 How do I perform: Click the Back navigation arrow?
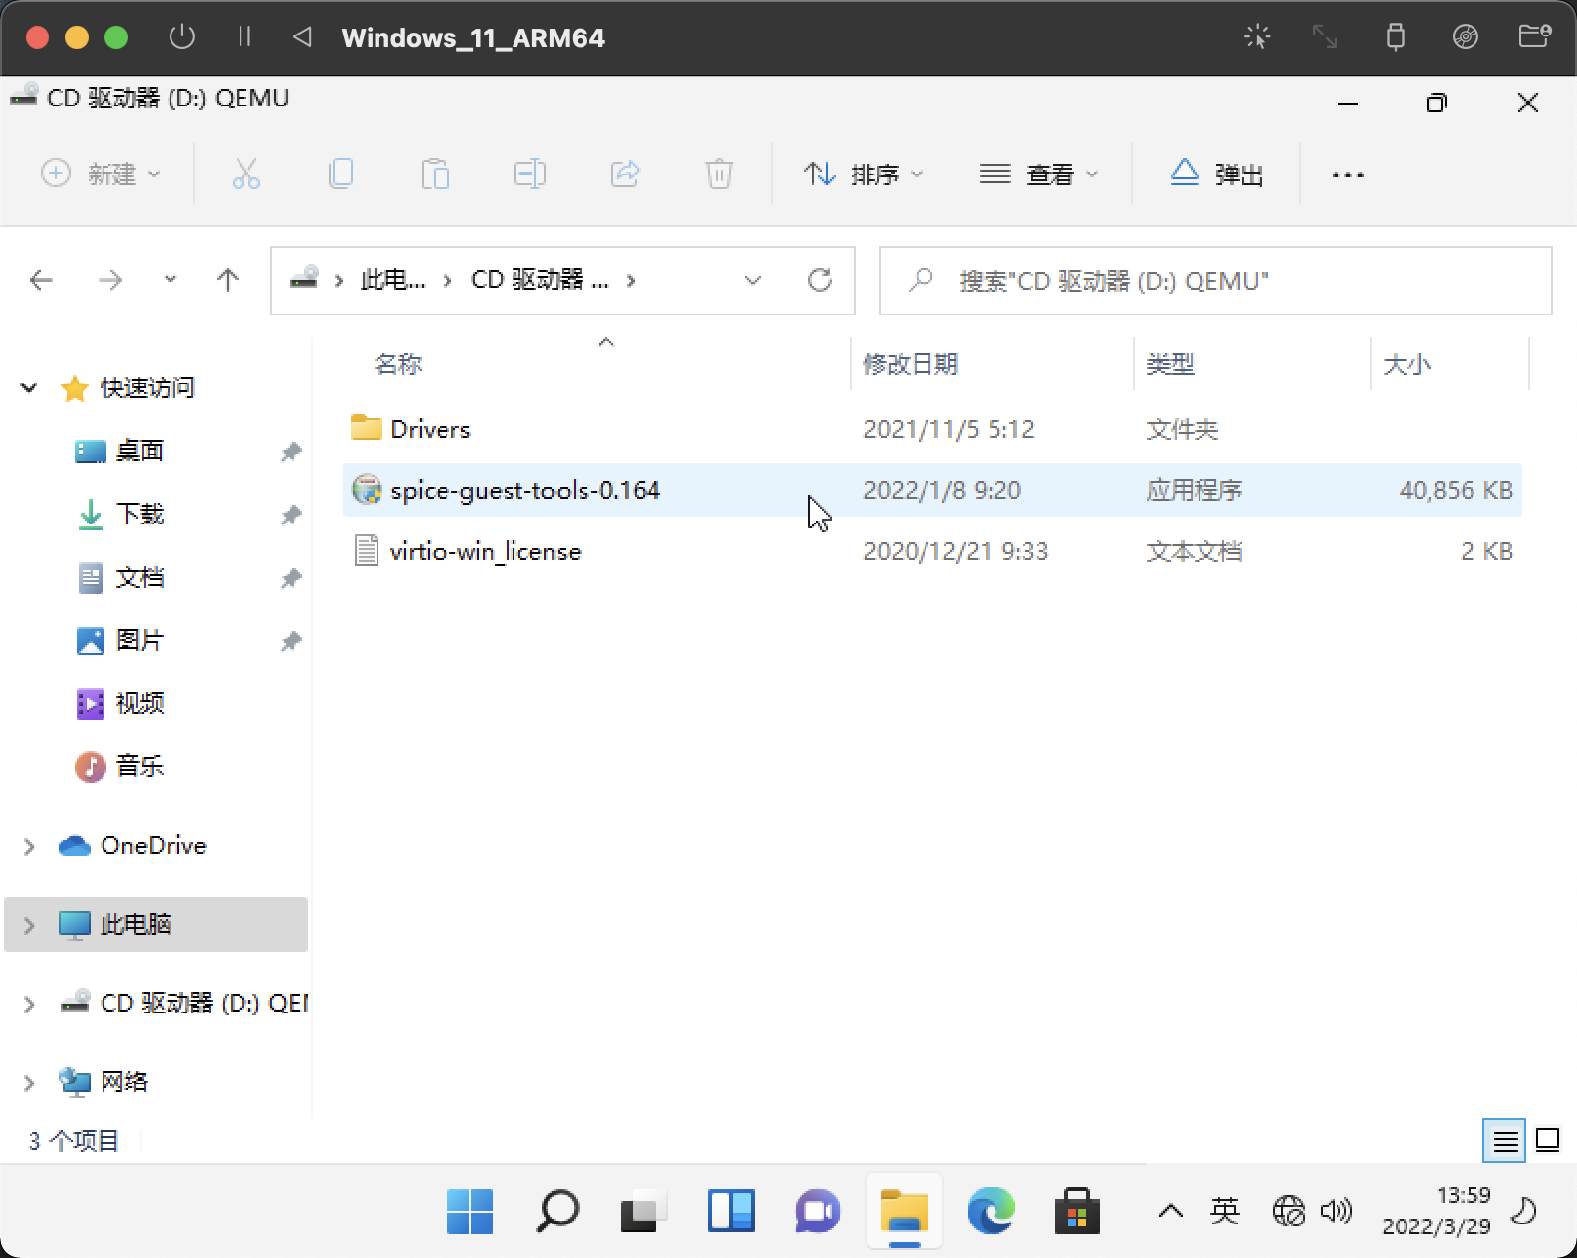40,280
